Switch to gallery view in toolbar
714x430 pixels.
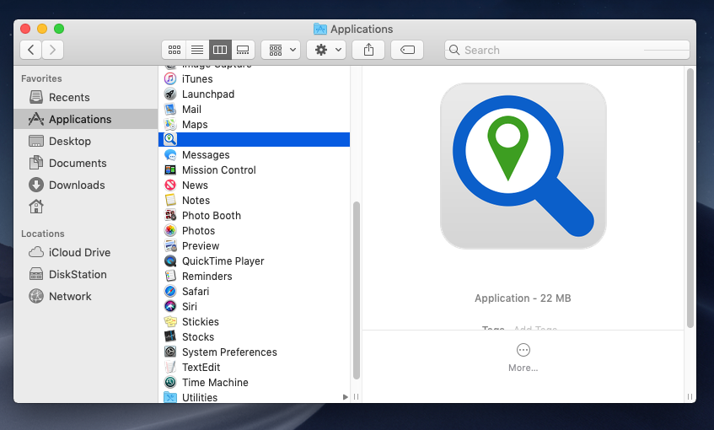[x=242, y=50]
